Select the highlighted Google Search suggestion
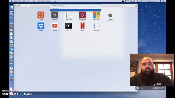The height and width of the screenshot is (98, 175). coord(75,10)
